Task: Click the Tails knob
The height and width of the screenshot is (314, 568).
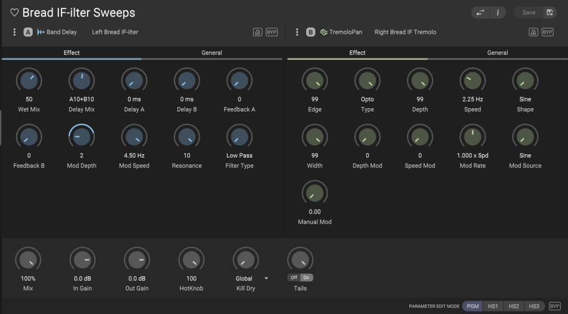Action: click(x=300, y=260)
